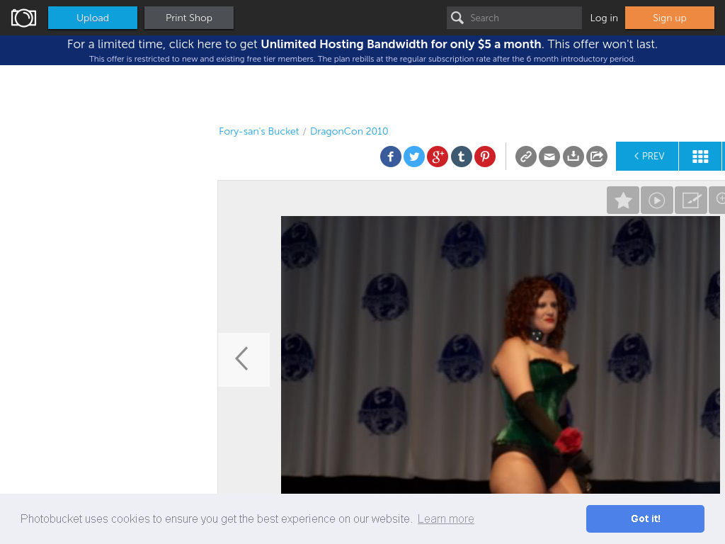Image resolution: width=725 pixels, height=544 pixels.
Task: Share via the Google Plus icon
Action: pos(438,157)
